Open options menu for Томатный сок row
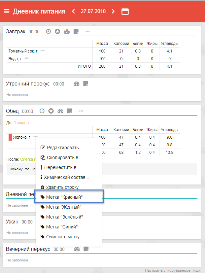Image resolution: width=205 pixels, height=273 pixels. pos(43,51)
